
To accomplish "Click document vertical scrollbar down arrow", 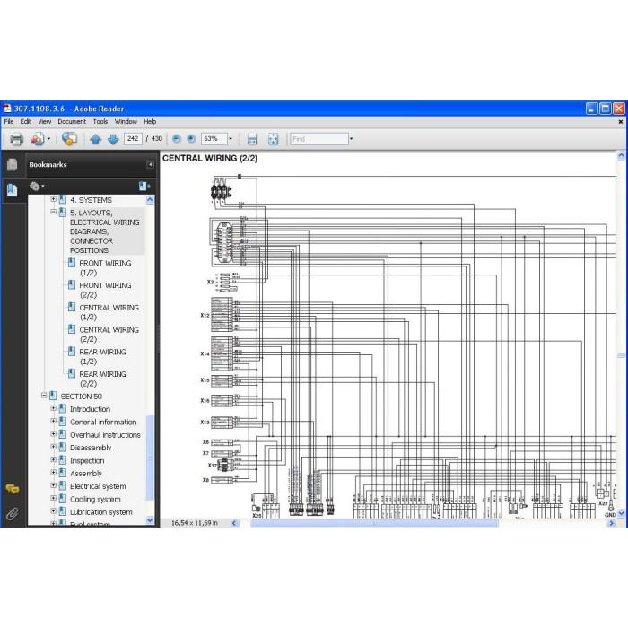I will (x=621, y=513).
